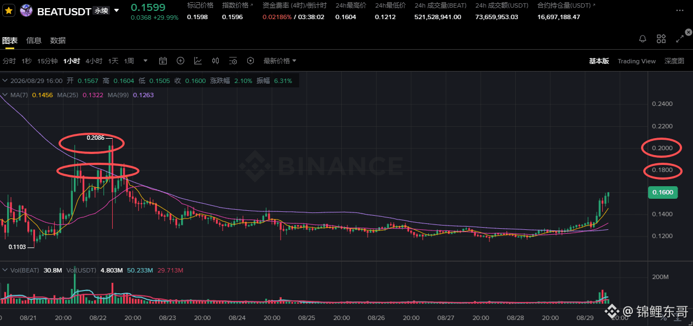Select the 1天 interval
The height and width of the screenshot is (326, 693).
click(x=113, y=61)
